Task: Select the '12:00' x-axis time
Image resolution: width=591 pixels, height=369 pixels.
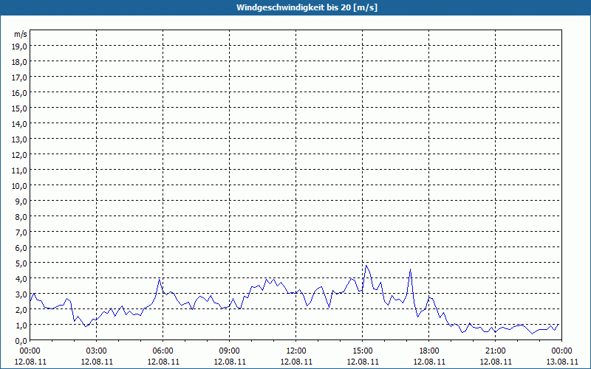Action: 296,351
